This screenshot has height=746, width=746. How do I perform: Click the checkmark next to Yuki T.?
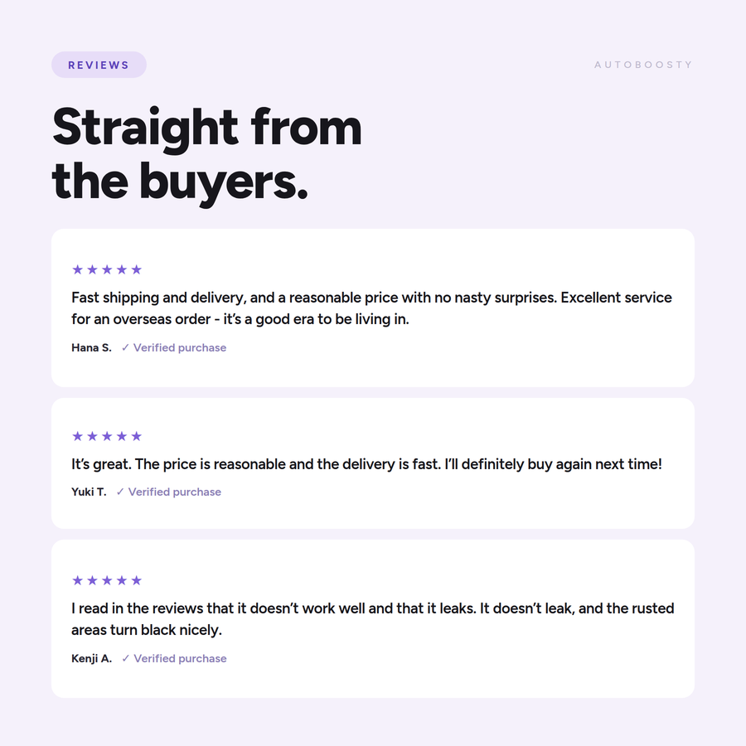(120, 492)
